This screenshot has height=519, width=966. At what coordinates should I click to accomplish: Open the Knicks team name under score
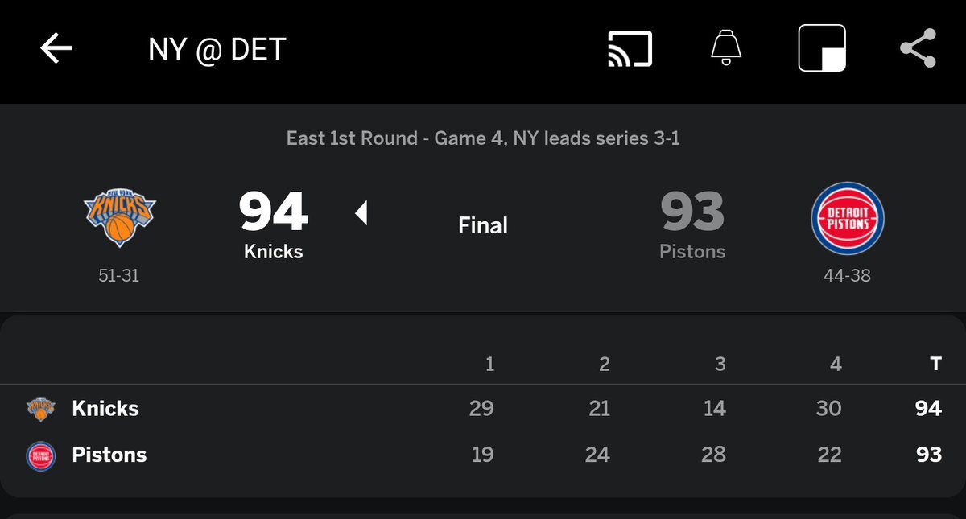[274, 252]
